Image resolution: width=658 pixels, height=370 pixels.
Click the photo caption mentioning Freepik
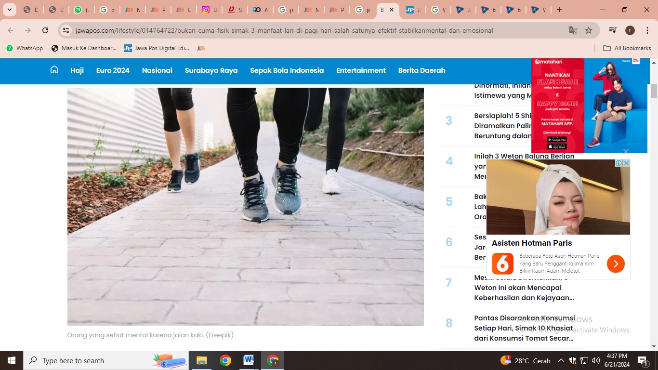tap(150, 335)
